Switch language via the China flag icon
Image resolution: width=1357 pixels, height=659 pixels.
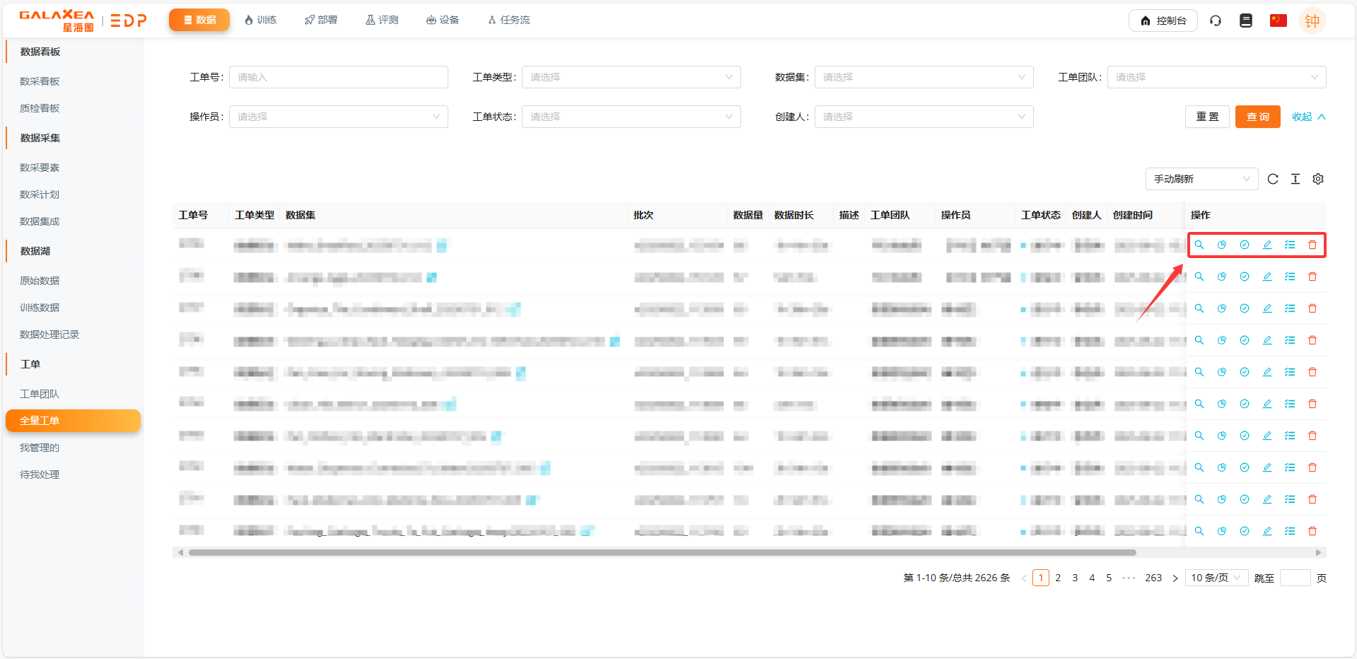(1278, 21)
